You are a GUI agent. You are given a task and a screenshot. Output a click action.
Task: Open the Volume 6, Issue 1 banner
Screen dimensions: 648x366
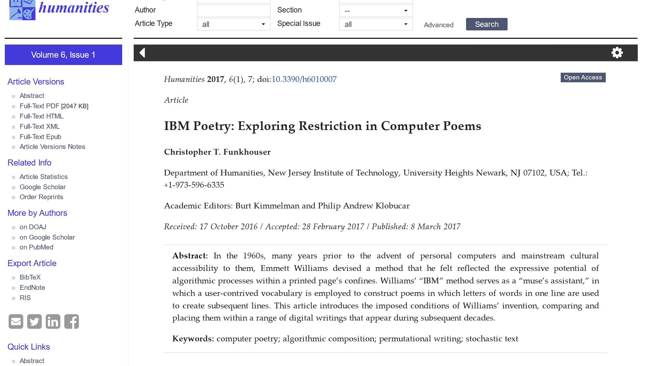(63, 55)
